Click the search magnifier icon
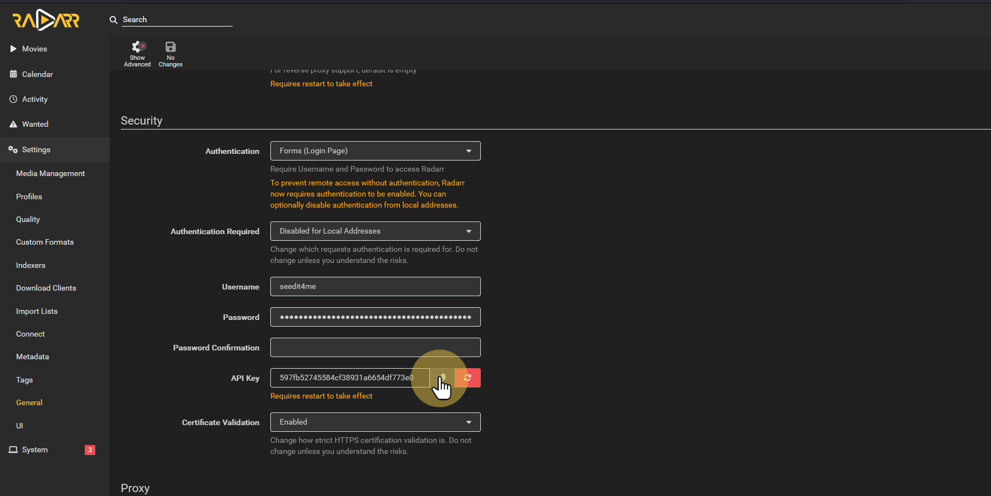 (x=114, y=20)
